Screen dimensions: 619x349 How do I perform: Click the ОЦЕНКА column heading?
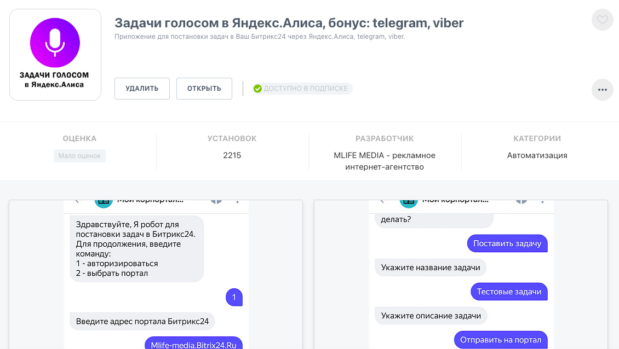(x=79, y=138)
